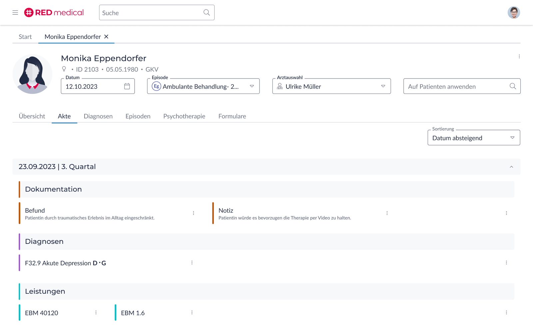
Task: Open the Sortierung Datum absteigend dropdown
Action: (x=474, y=138)
